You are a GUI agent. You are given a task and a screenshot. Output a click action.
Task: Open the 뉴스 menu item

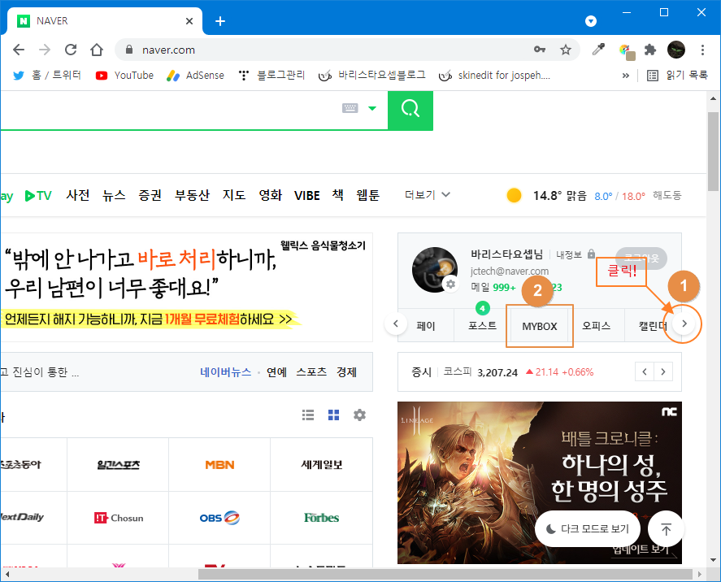pos(114,195)
